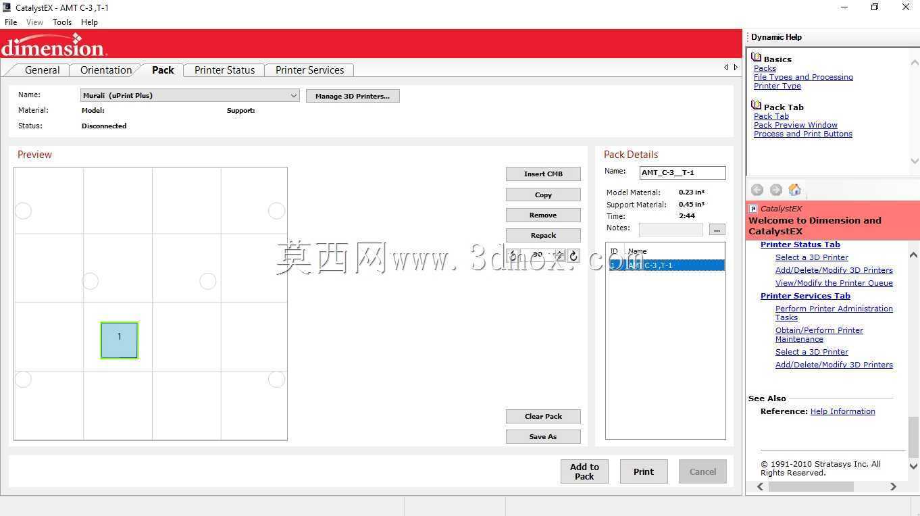This screenshot has height=516, width=920.
Task: Click the help panel vertical scrollbar thumb
Action: pyautogui.click(x=914, y=437)
